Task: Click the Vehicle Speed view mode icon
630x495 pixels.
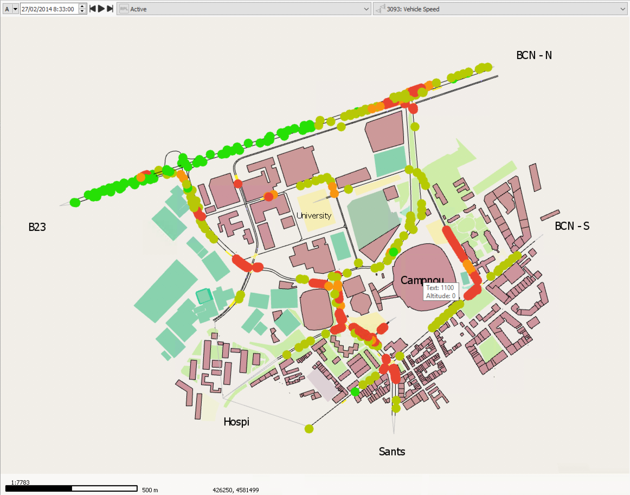Action: tap(381, 9)
